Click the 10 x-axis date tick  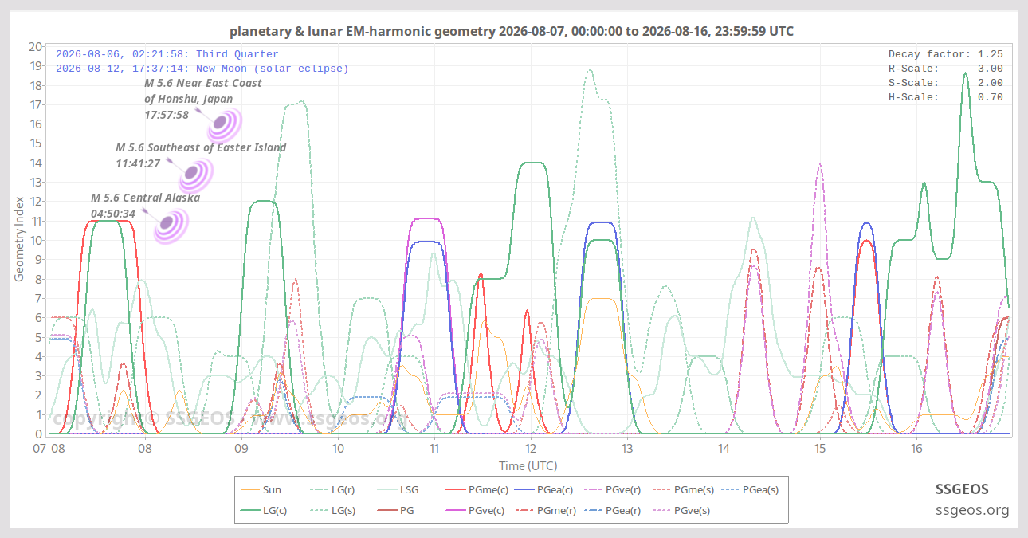[x=338, y=450]
